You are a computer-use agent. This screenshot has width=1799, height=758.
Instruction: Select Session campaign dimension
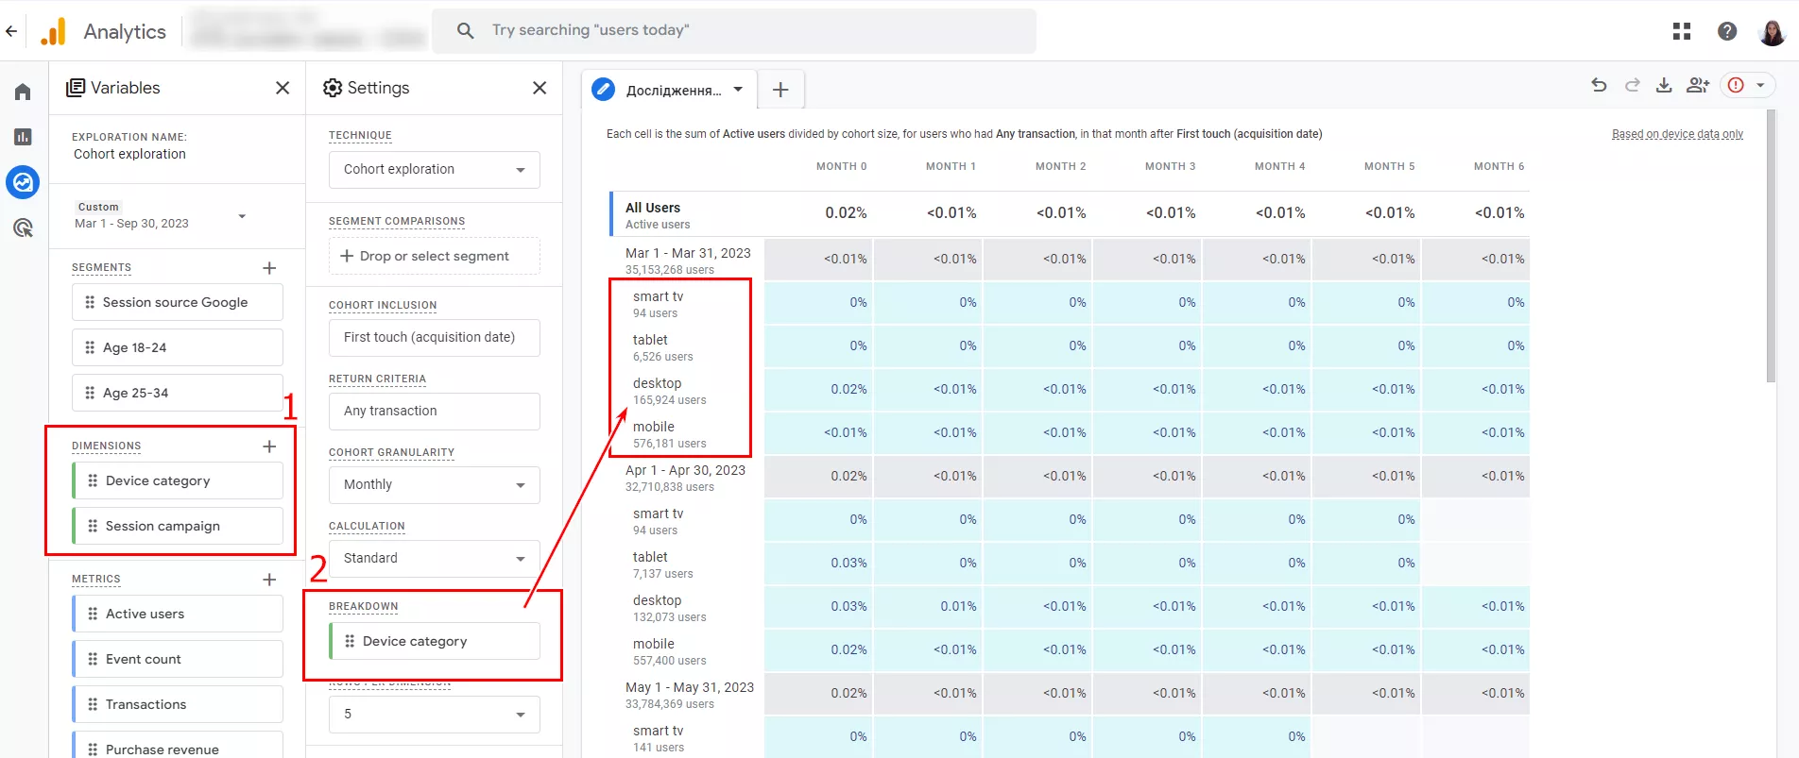click(178, 526)
